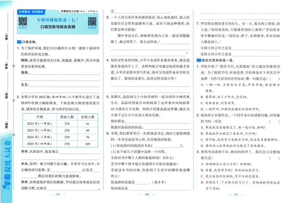Viewport: 290px width, 203px height.
Task: Click the header text 学霸提优大试卷 语文·四年级上
Action: tap(79, 11)
